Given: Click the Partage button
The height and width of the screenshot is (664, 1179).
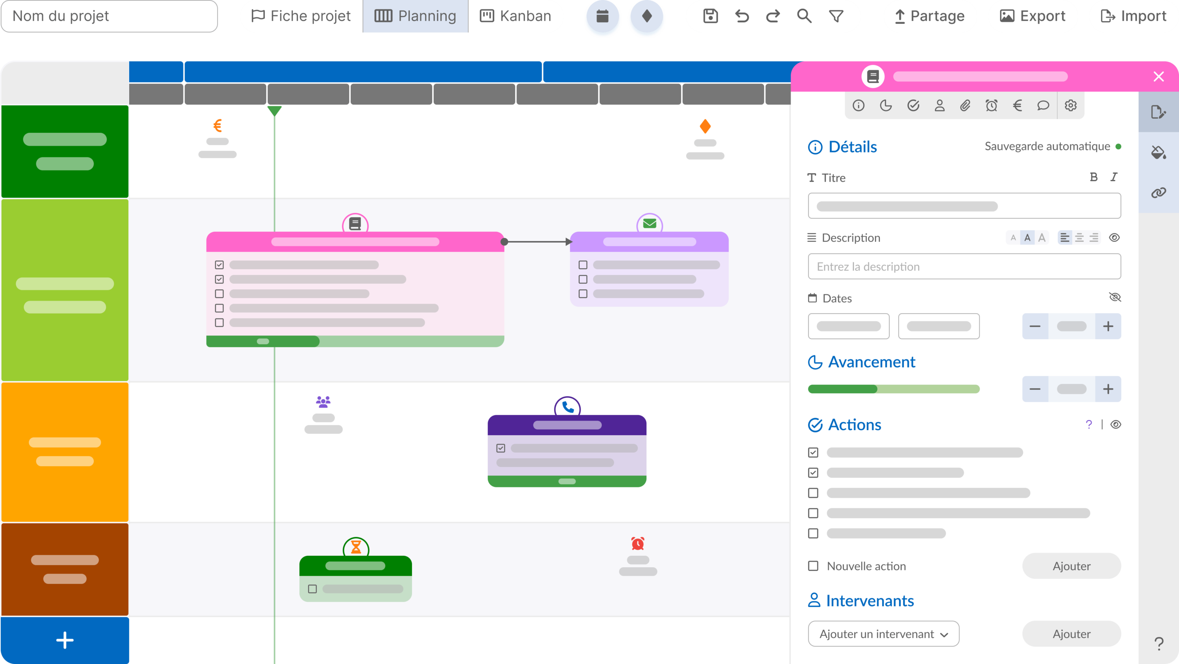Looking at the screenshot, I should [x=930, y=16].
